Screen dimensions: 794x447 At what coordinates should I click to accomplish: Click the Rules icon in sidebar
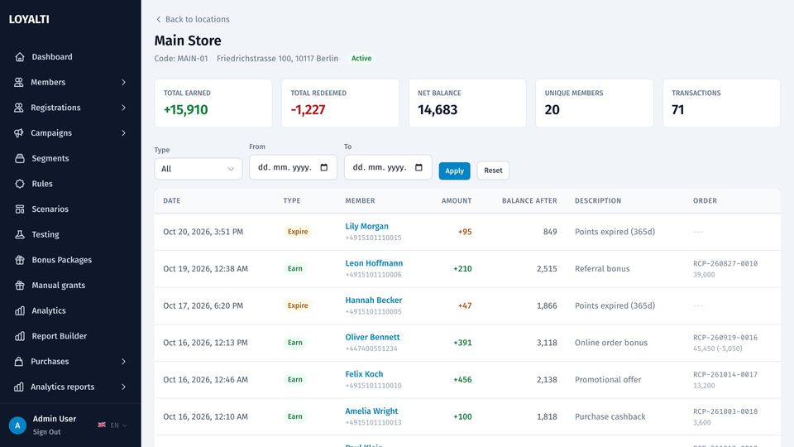click(x=20, y=184)
